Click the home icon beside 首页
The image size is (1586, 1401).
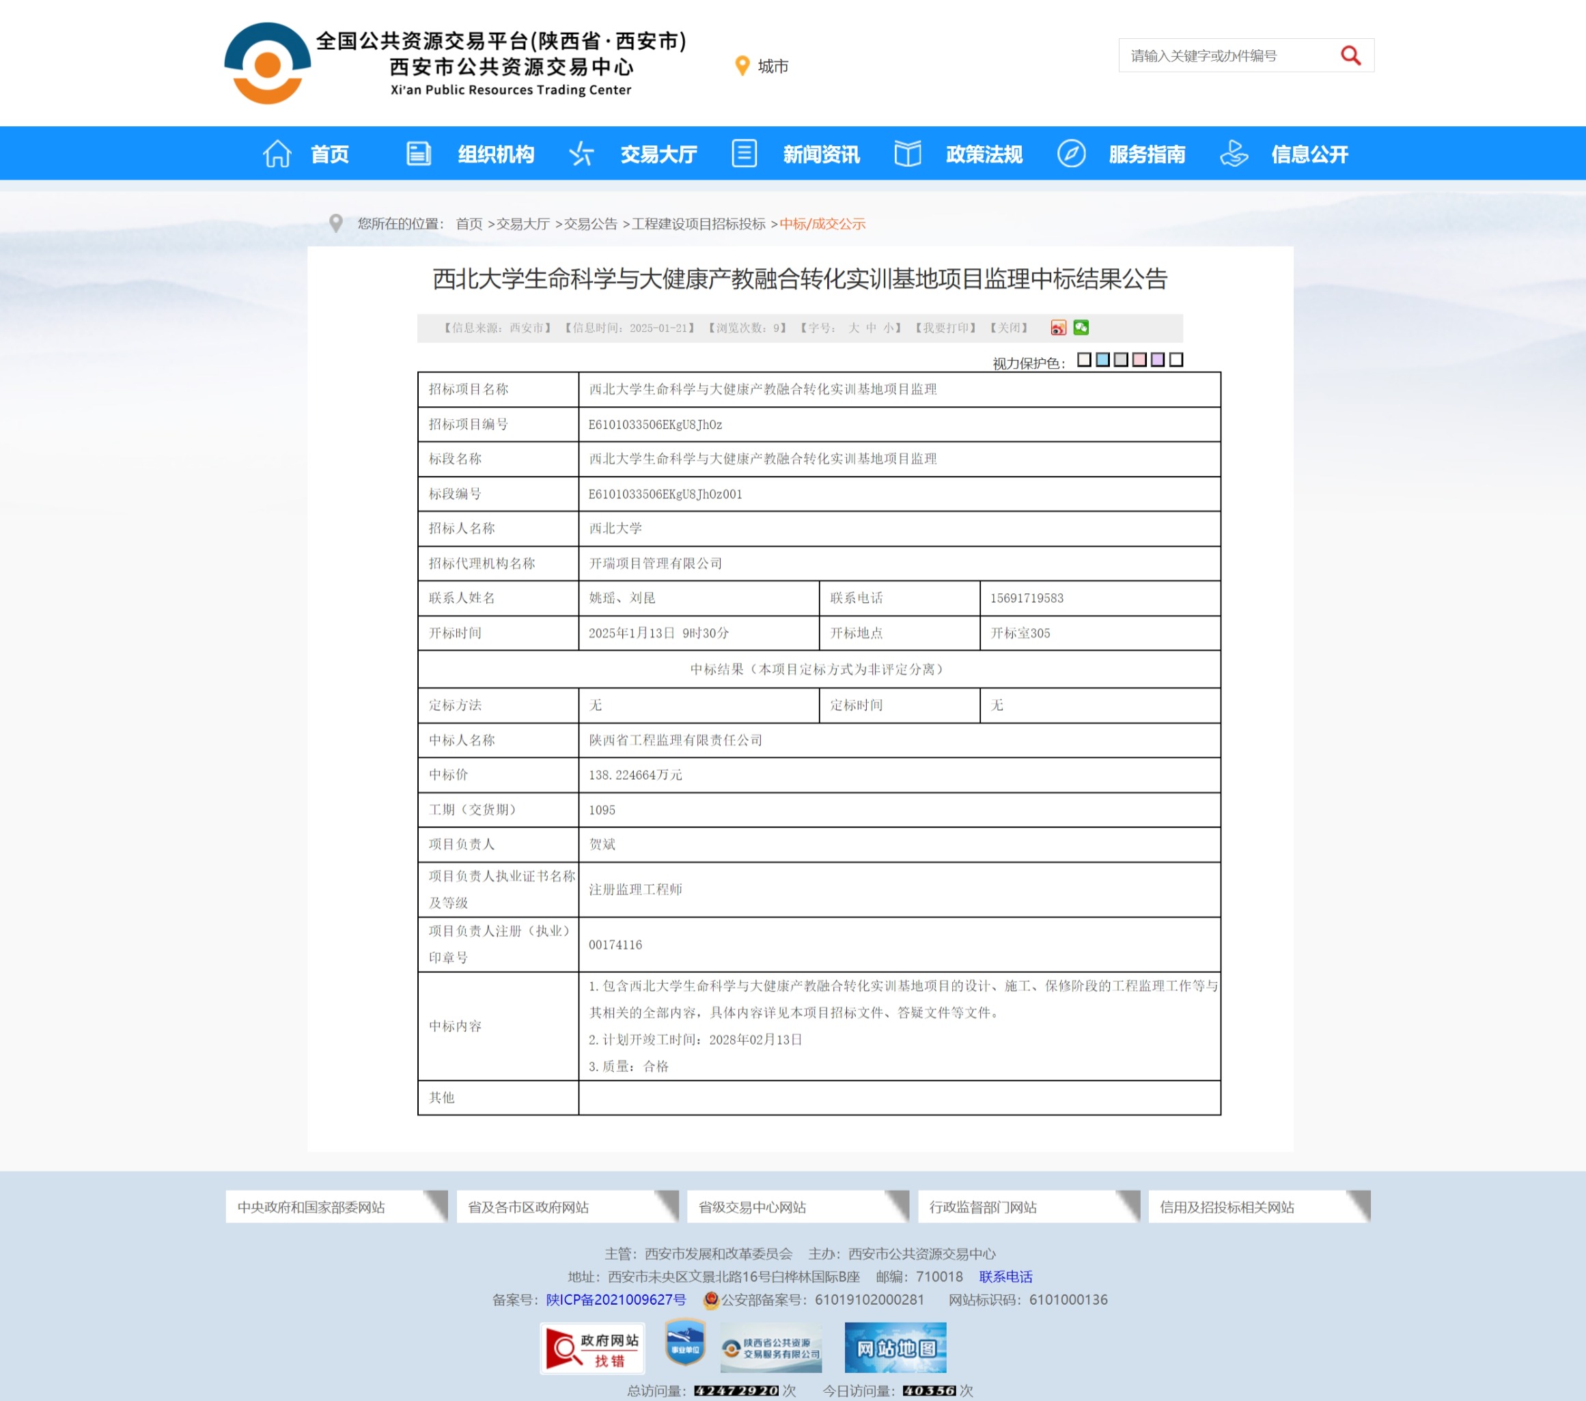tap(277, 154)
